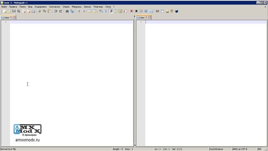Open the Кодировки menu
Image resolution: width=268 pixels, height=151 pixels.
click(41, 7)
